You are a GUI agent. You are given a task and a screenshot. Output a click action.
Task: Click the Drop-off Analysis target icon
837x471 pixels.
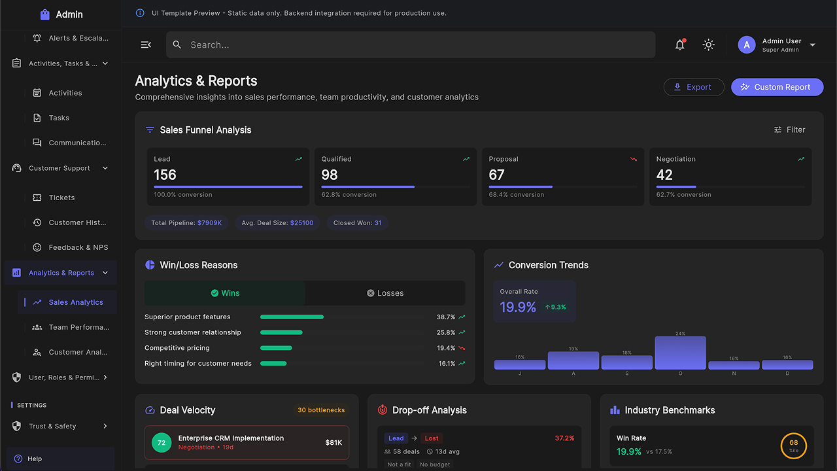point(383,410)
